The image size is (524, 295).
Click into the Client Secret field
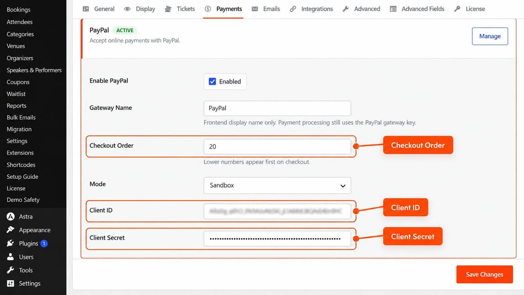[277, 239]
